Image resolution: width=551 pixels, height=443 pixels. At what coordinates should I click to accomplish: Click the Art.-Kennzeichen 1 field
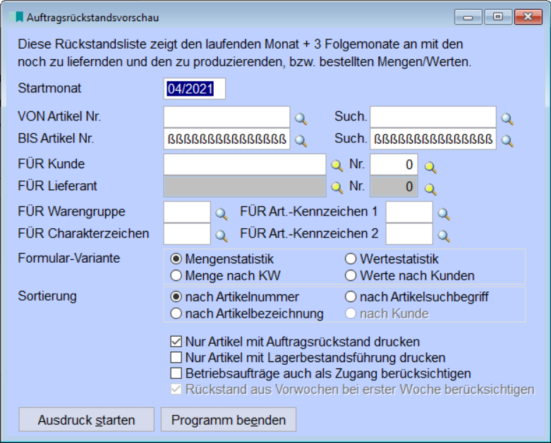coord(409,212)
